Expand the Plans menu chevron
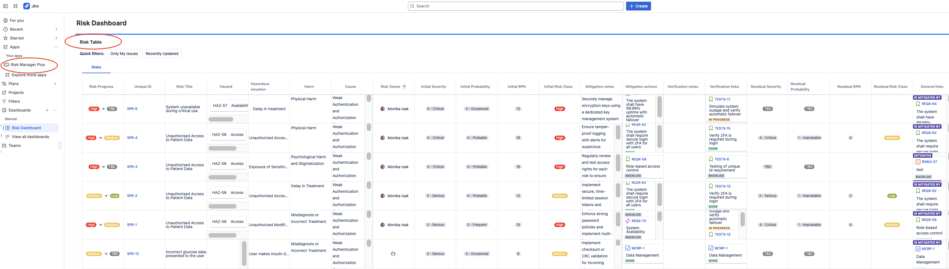This screenshot has width=949, height=269. (55, 84)
